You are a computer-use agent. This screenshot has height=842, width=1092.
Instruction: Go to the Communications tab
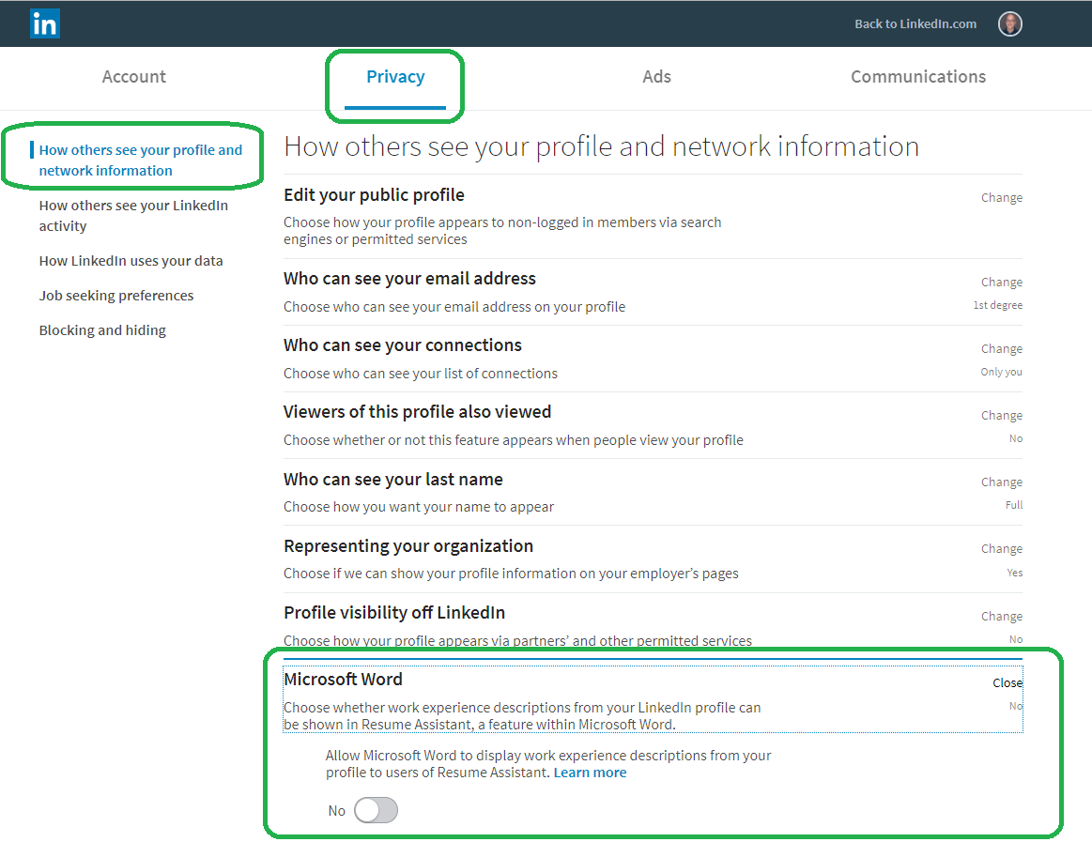pyautogui.click(x=918, y=77)
